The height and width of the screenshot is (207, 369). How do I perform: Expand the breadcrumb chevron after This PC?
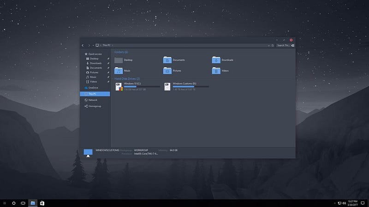[x=113, y=45]
